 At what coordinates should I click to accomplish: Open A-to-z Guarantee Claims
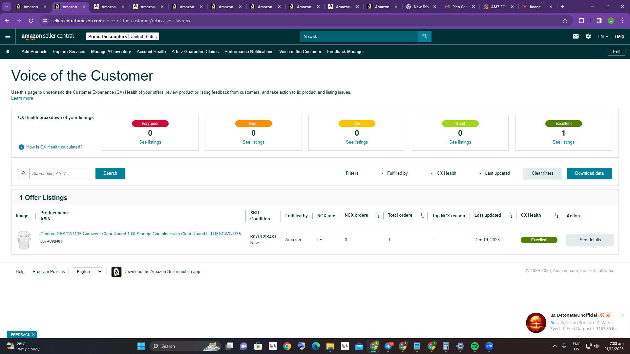pyautogui.click(x=195, y=52)
